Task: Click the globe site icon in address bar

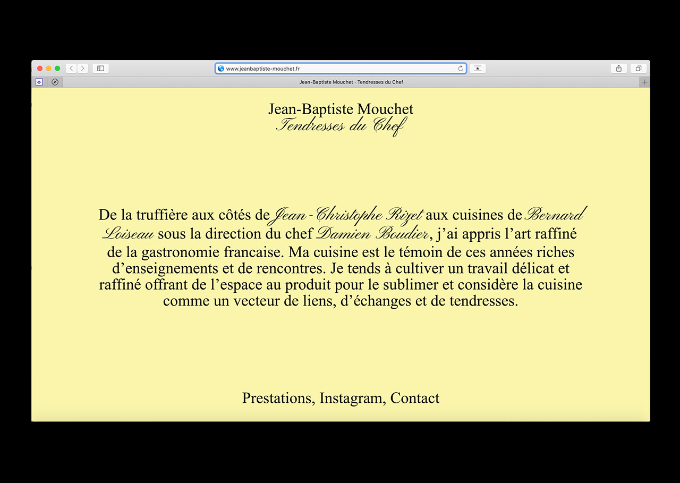Action: coord(221,69)
